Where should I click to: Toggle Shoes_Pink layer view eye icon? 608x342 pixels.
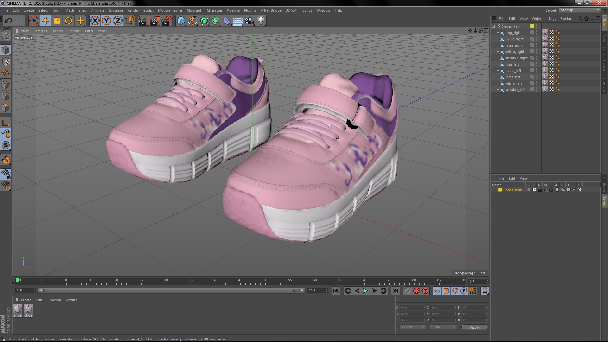click(534, 190)
